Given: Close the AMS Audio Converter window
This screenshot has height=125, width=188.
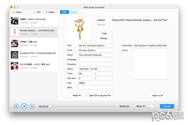Looking at the screenshot, I should click(x=12, y=7).
